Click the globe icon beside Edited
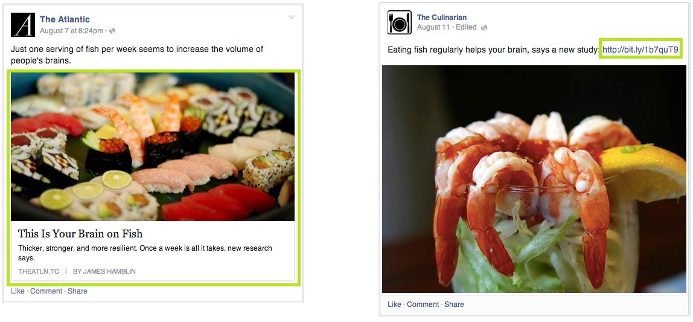Viewport: 693px width, 322px height. pyautogui.click(x=484, y=27)
